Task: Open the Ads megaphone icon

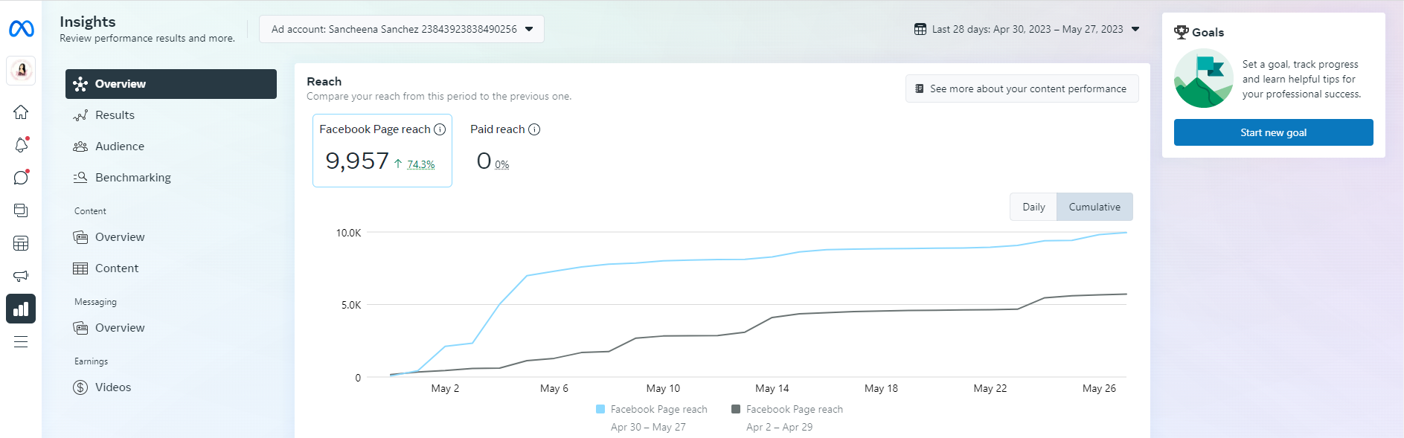Action: click(21, 276)
